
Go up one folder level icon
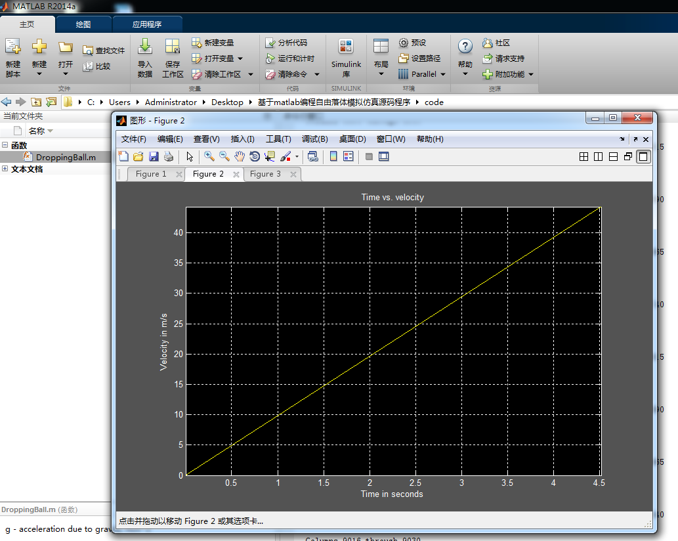click(36, 102)
